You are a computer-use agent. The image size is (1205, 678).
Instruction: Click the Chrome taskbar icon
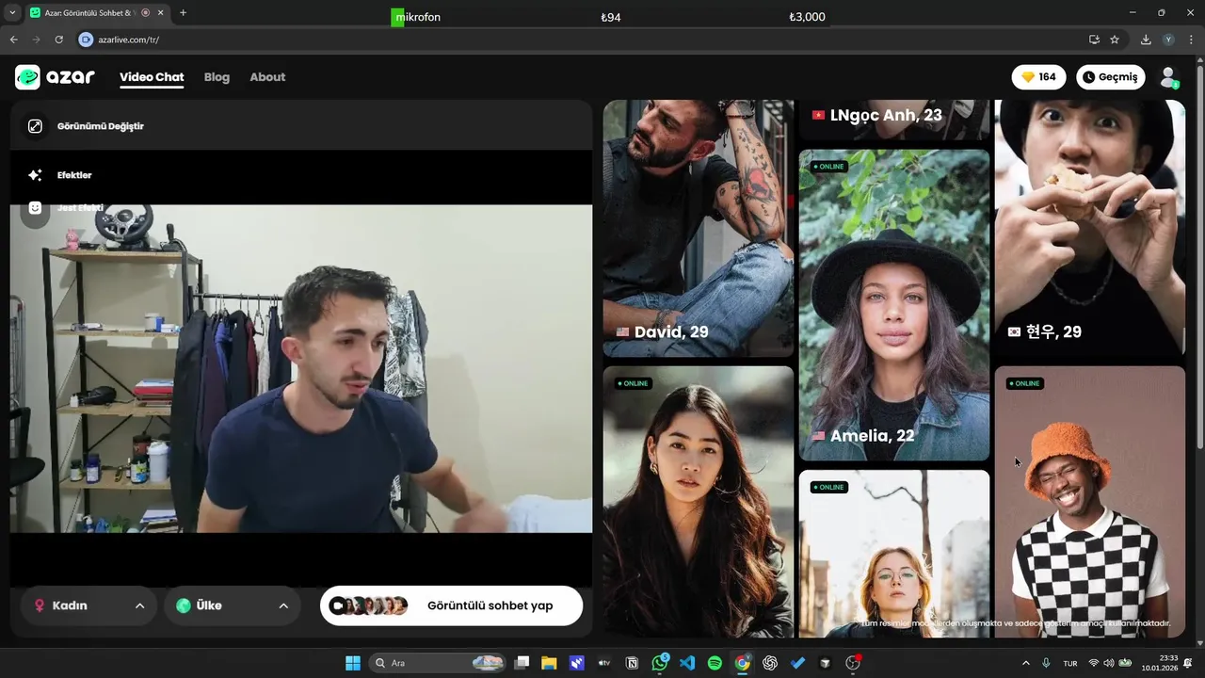(x=743, y=663)
